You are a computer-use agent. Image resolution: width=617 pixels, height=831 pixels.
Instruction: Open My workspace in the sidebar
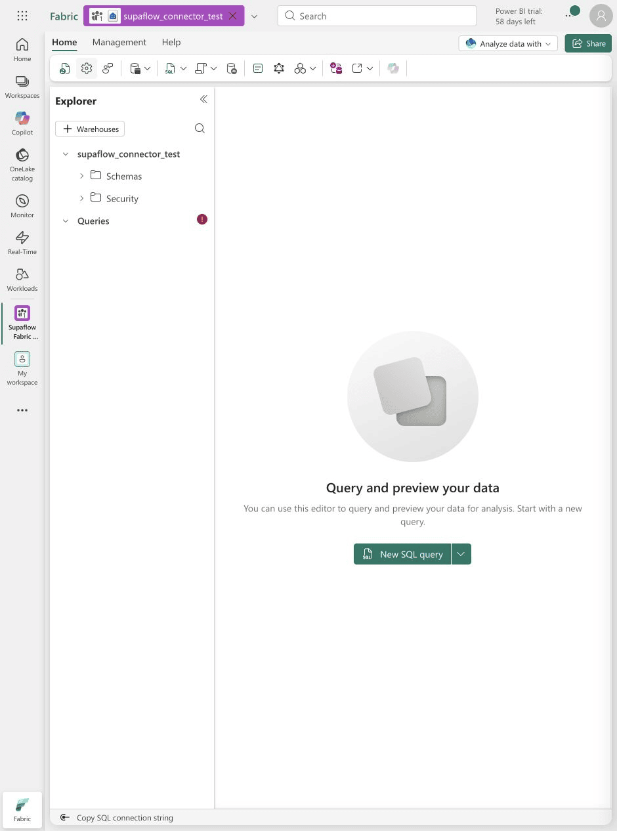tap(22, 368)
